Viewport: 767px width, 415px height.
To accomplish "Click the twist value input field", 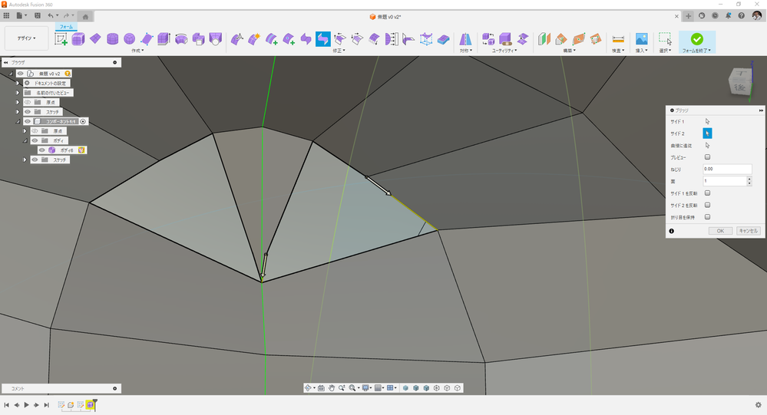I will 727,169.
